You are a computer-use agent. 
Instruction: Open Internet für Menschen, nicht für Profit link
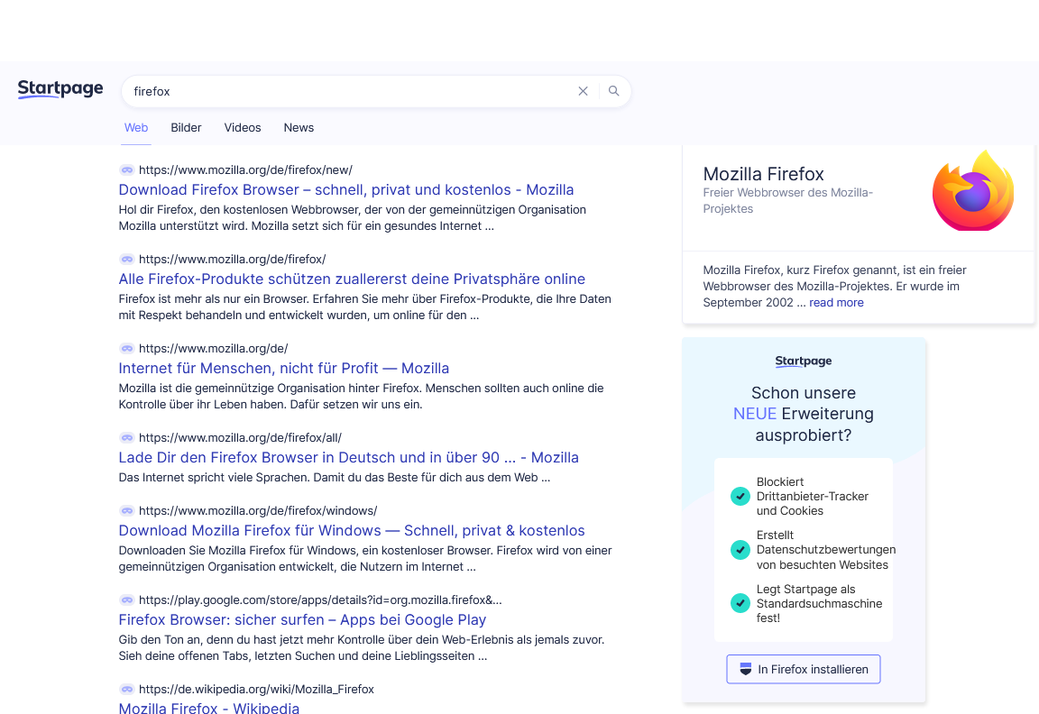click(283, 368)
